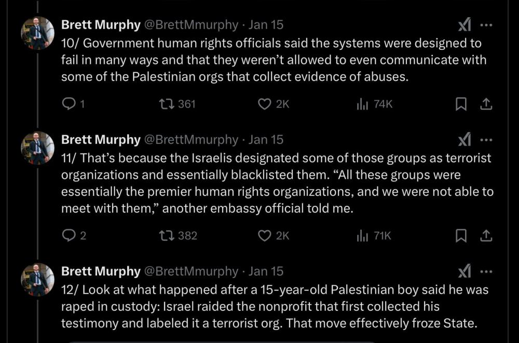This screenshot has height=343, width=519.
Task: Open Grok icon on tweet 10/
Action: [465, 25]
